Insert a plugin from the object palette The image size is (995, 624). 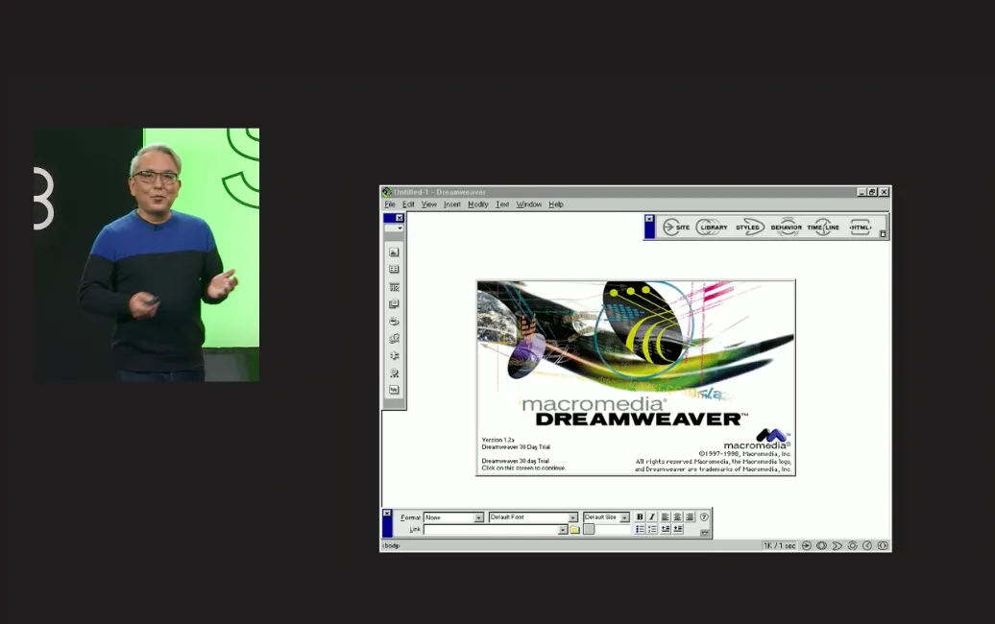click(x=394, y=355)
